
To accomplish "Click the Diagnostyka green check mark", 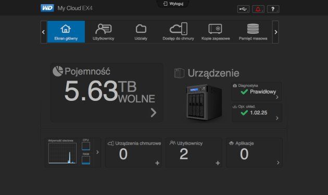I will (x=244, y=92).
